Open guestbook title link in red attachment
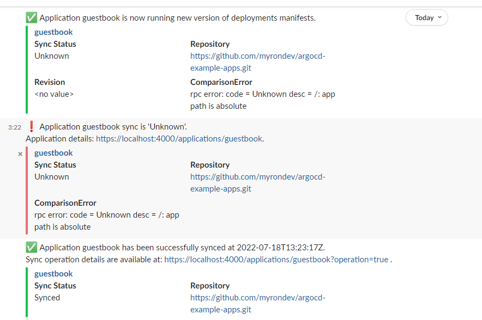This screenshot has width=482, height=320. (53, 153)
